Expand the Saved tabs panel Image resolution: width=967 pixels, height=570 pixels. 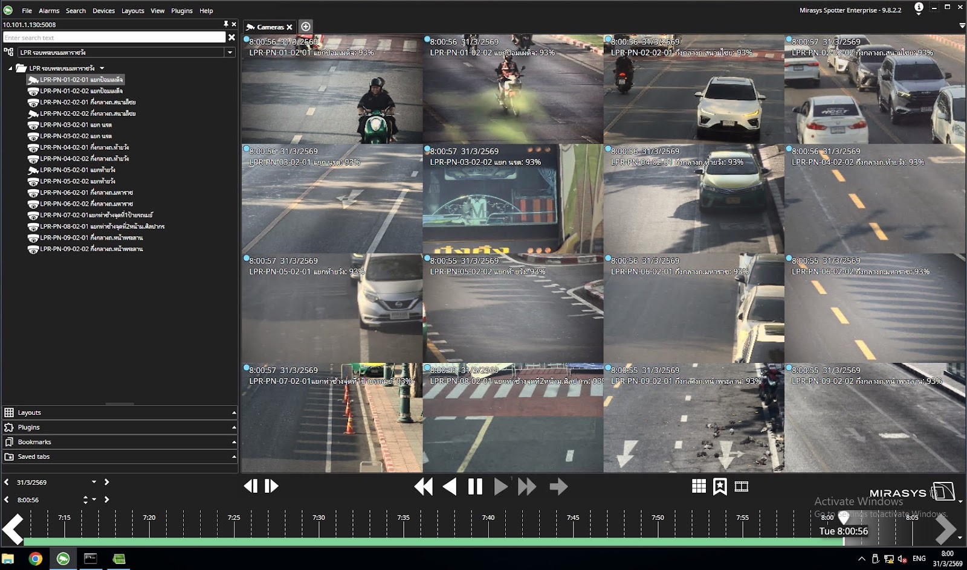point(120,456)
